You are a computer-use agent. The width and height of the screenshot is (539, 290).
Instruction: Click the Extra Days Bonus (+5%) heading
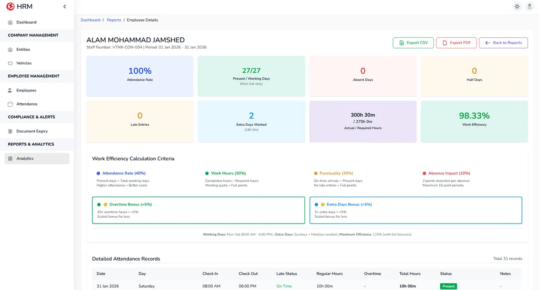[349, 204]
